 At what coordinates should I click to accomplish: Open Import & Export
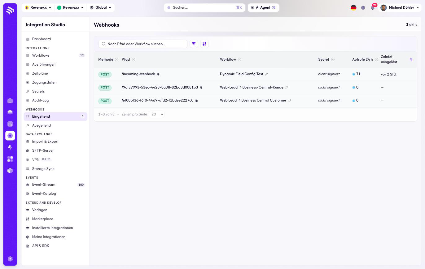click(55, 141)
